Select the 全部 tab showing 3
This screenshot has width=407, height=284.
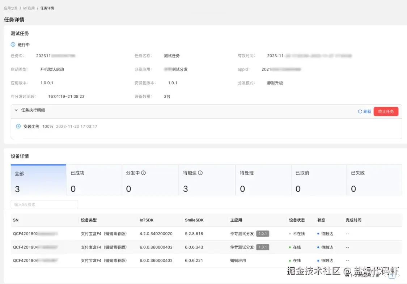pos(38,180)
